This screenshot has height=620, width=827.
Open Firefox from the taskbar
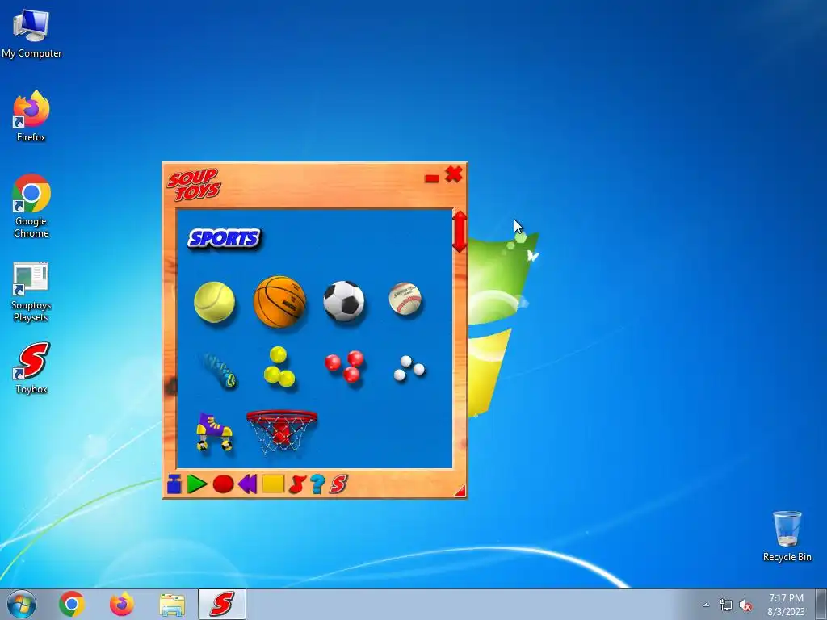(122, 604)
